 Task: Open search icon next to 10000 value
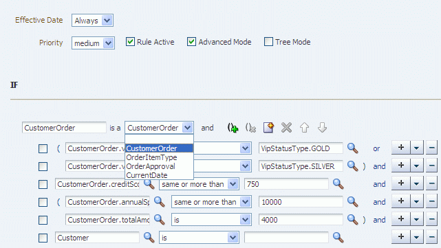[353, 202]
